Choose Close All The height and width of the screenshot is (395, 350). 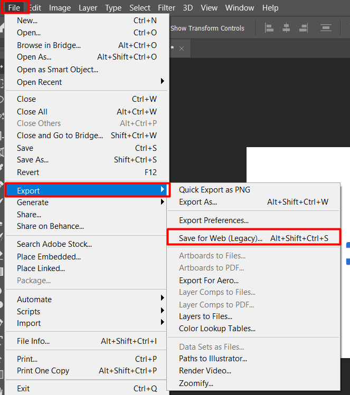87,111
